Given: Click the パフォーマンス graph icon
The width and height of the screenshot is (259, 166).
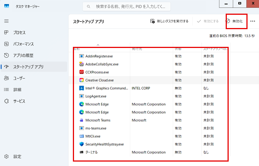Looking at the screenshot, I should (x=6, y=44).
